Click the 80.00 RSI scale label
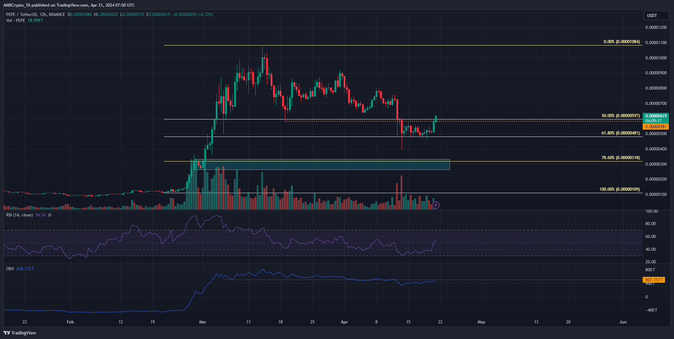 point(651,224)
